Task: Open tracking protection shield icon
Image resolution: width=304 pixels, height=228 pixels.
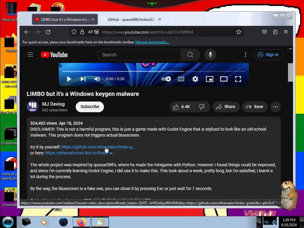Action: tap(74, 32)
